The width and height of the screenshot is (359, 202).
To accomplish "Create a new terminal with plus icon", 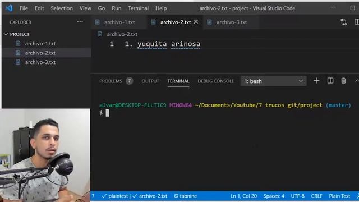I will 316,81.
